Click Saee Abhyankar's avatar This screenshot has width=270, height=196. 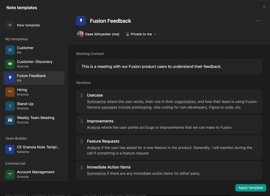[80, 34]
